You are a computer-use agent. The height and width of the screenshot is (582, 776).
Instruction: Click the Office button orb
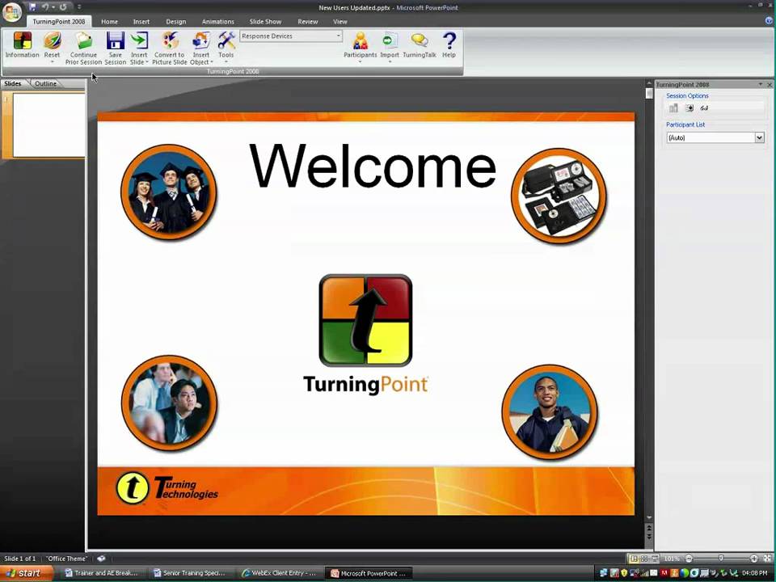point(12,12)
